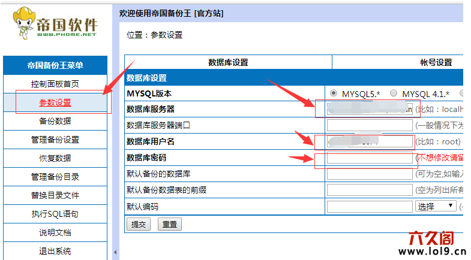Open 控制面板首页 in the sidebar menu
471x260 pixels.
[x=55, y=84]
